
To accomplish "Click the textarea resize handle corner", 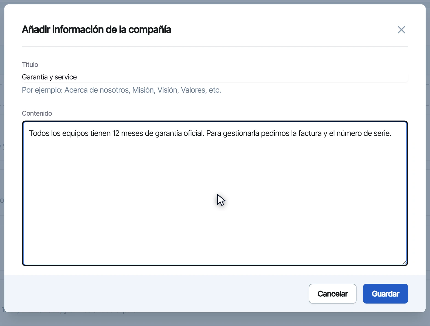I will click(404, 263).
